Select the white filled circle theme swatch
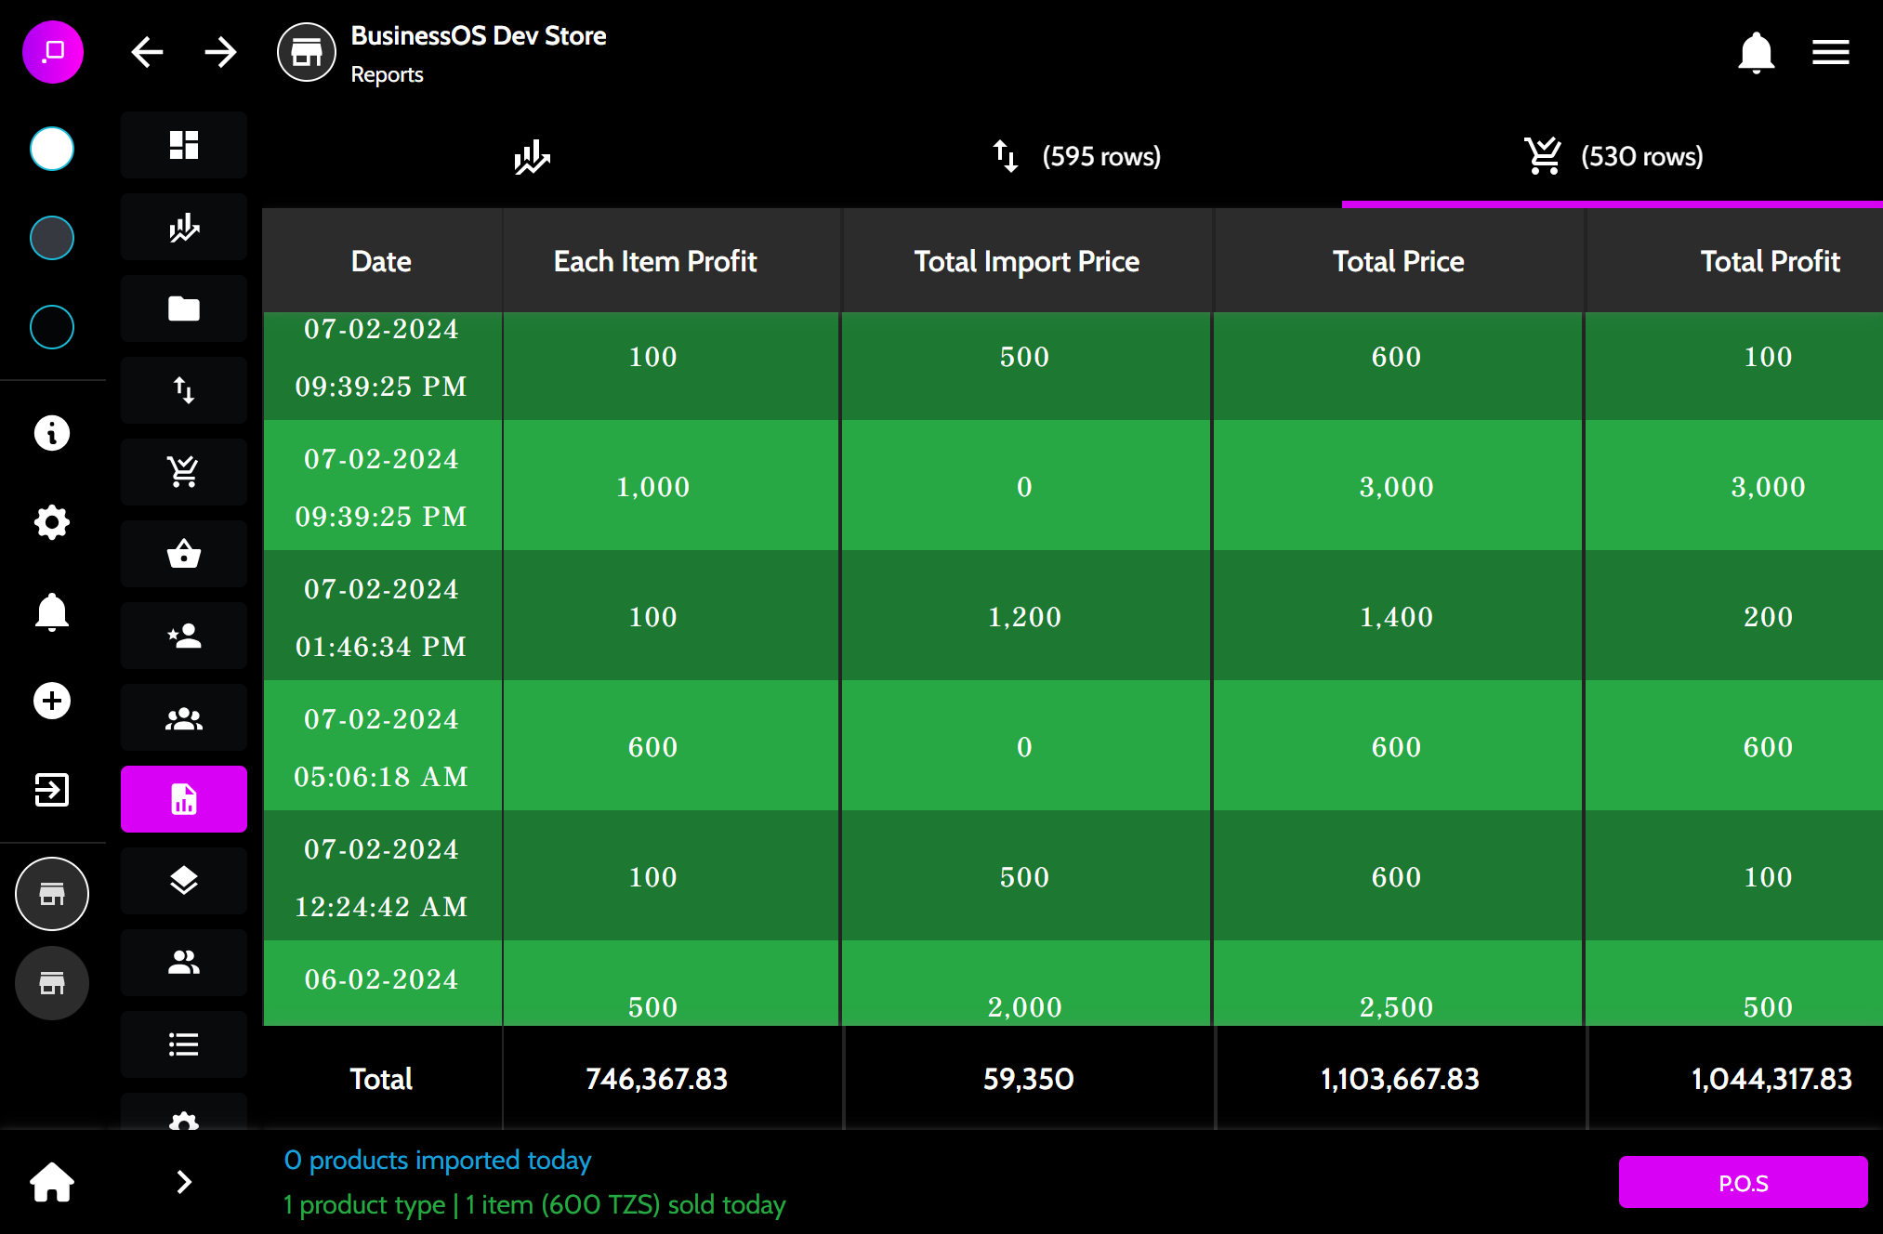Screen dimensions: 1883x1234 52,149
